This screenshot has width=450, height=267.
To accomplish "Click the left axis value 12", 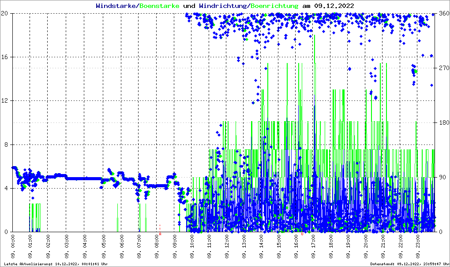I will pos(4,101).
